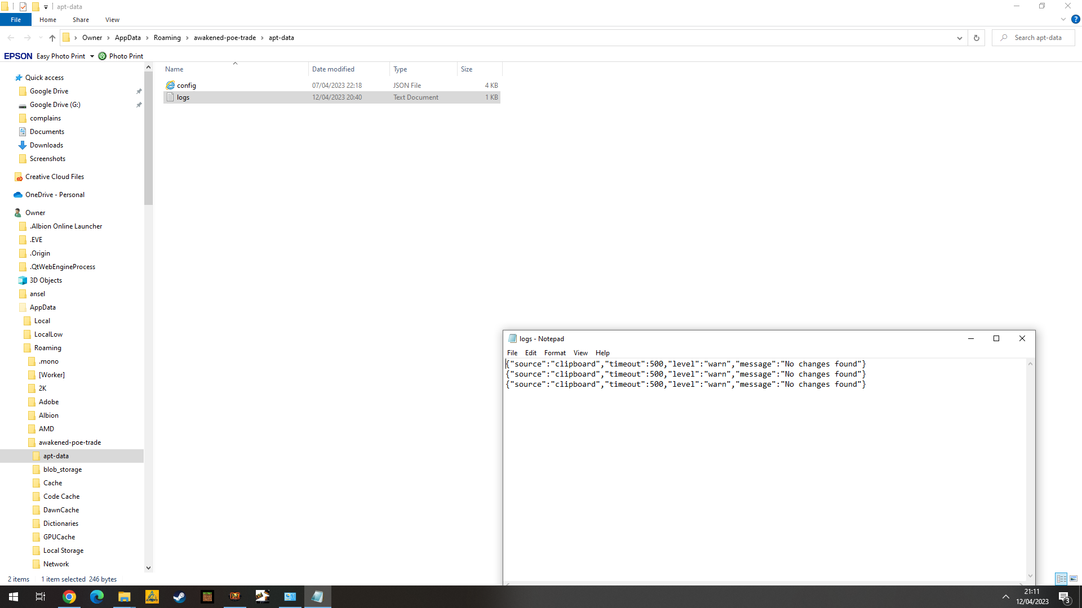Click the ribbon collapse chevron arrow
The image size is (1082, 608).
pos(1063,19)
